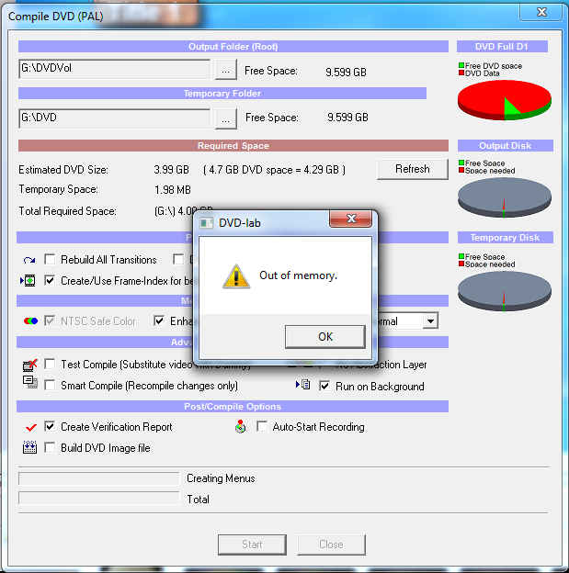Image resolution: width=569 pixels, height=573 pixels.
Task: Close the DVD-lab error dialog
Action: pyautogui.click(x=351, y=219)
